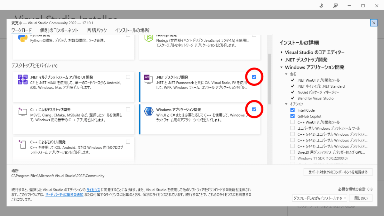Click the Blend for Visual Studio item
This screenshot has height=216, width=384.
coord(315,98)
